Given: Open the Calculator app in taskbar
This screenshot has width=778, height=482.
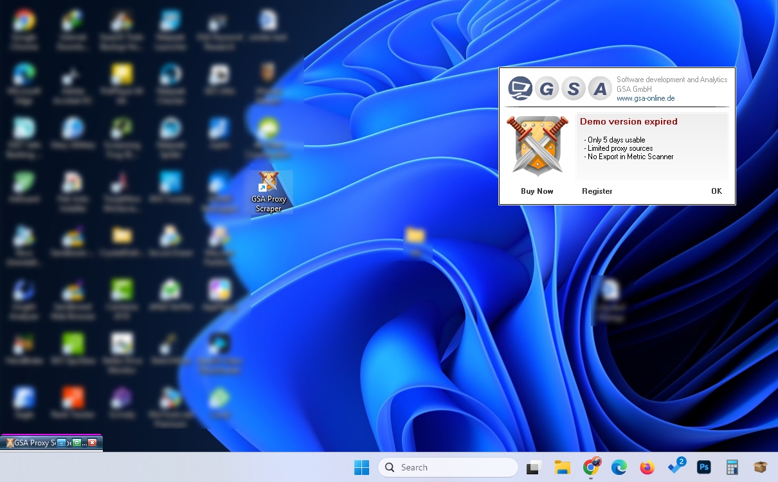Looking at the screenshot, I should 732,467.
